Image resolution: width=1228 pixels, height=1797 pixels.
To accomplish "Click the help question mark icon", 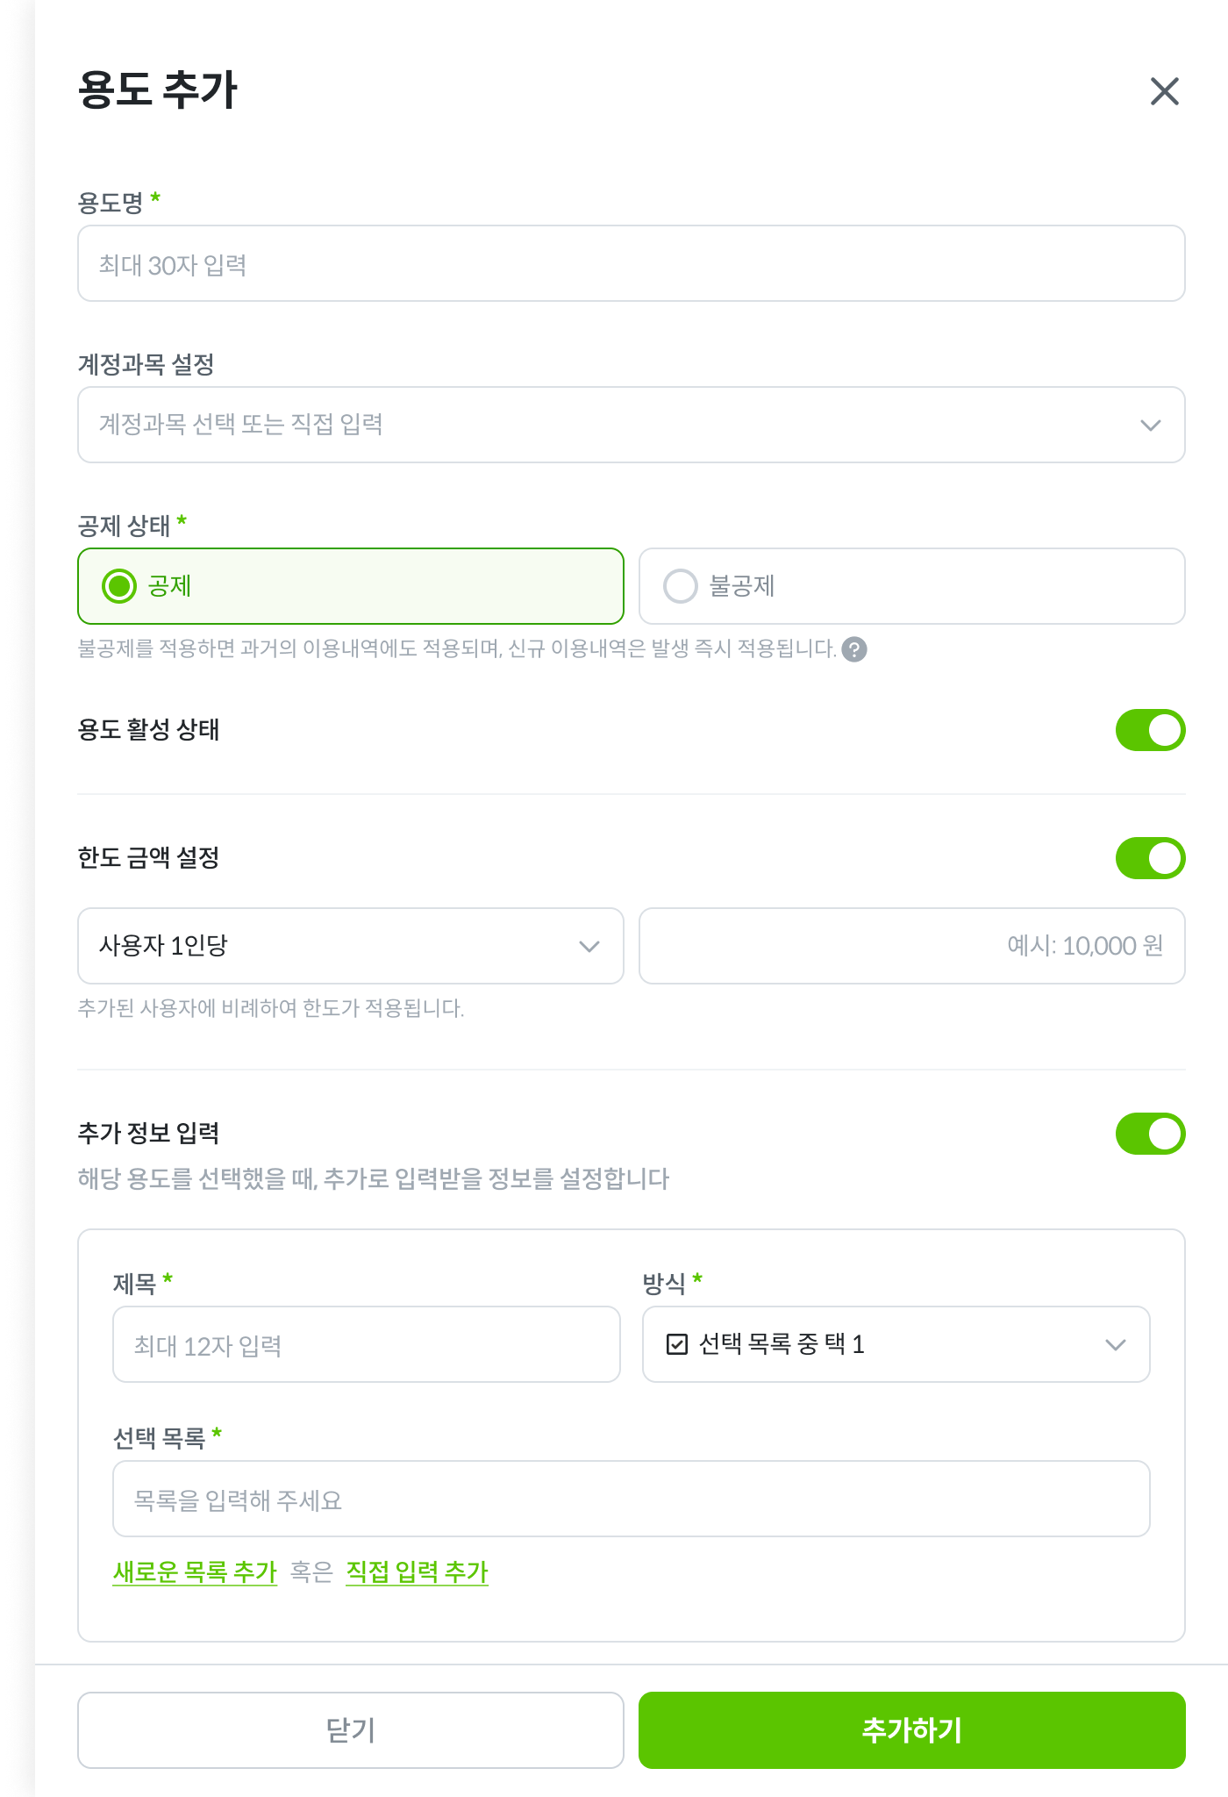I will coord(853,649).
